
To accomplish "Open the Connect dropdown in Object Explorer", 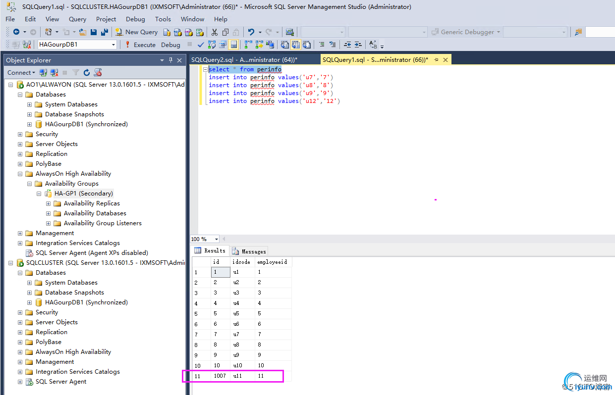I will click(21, 73).
